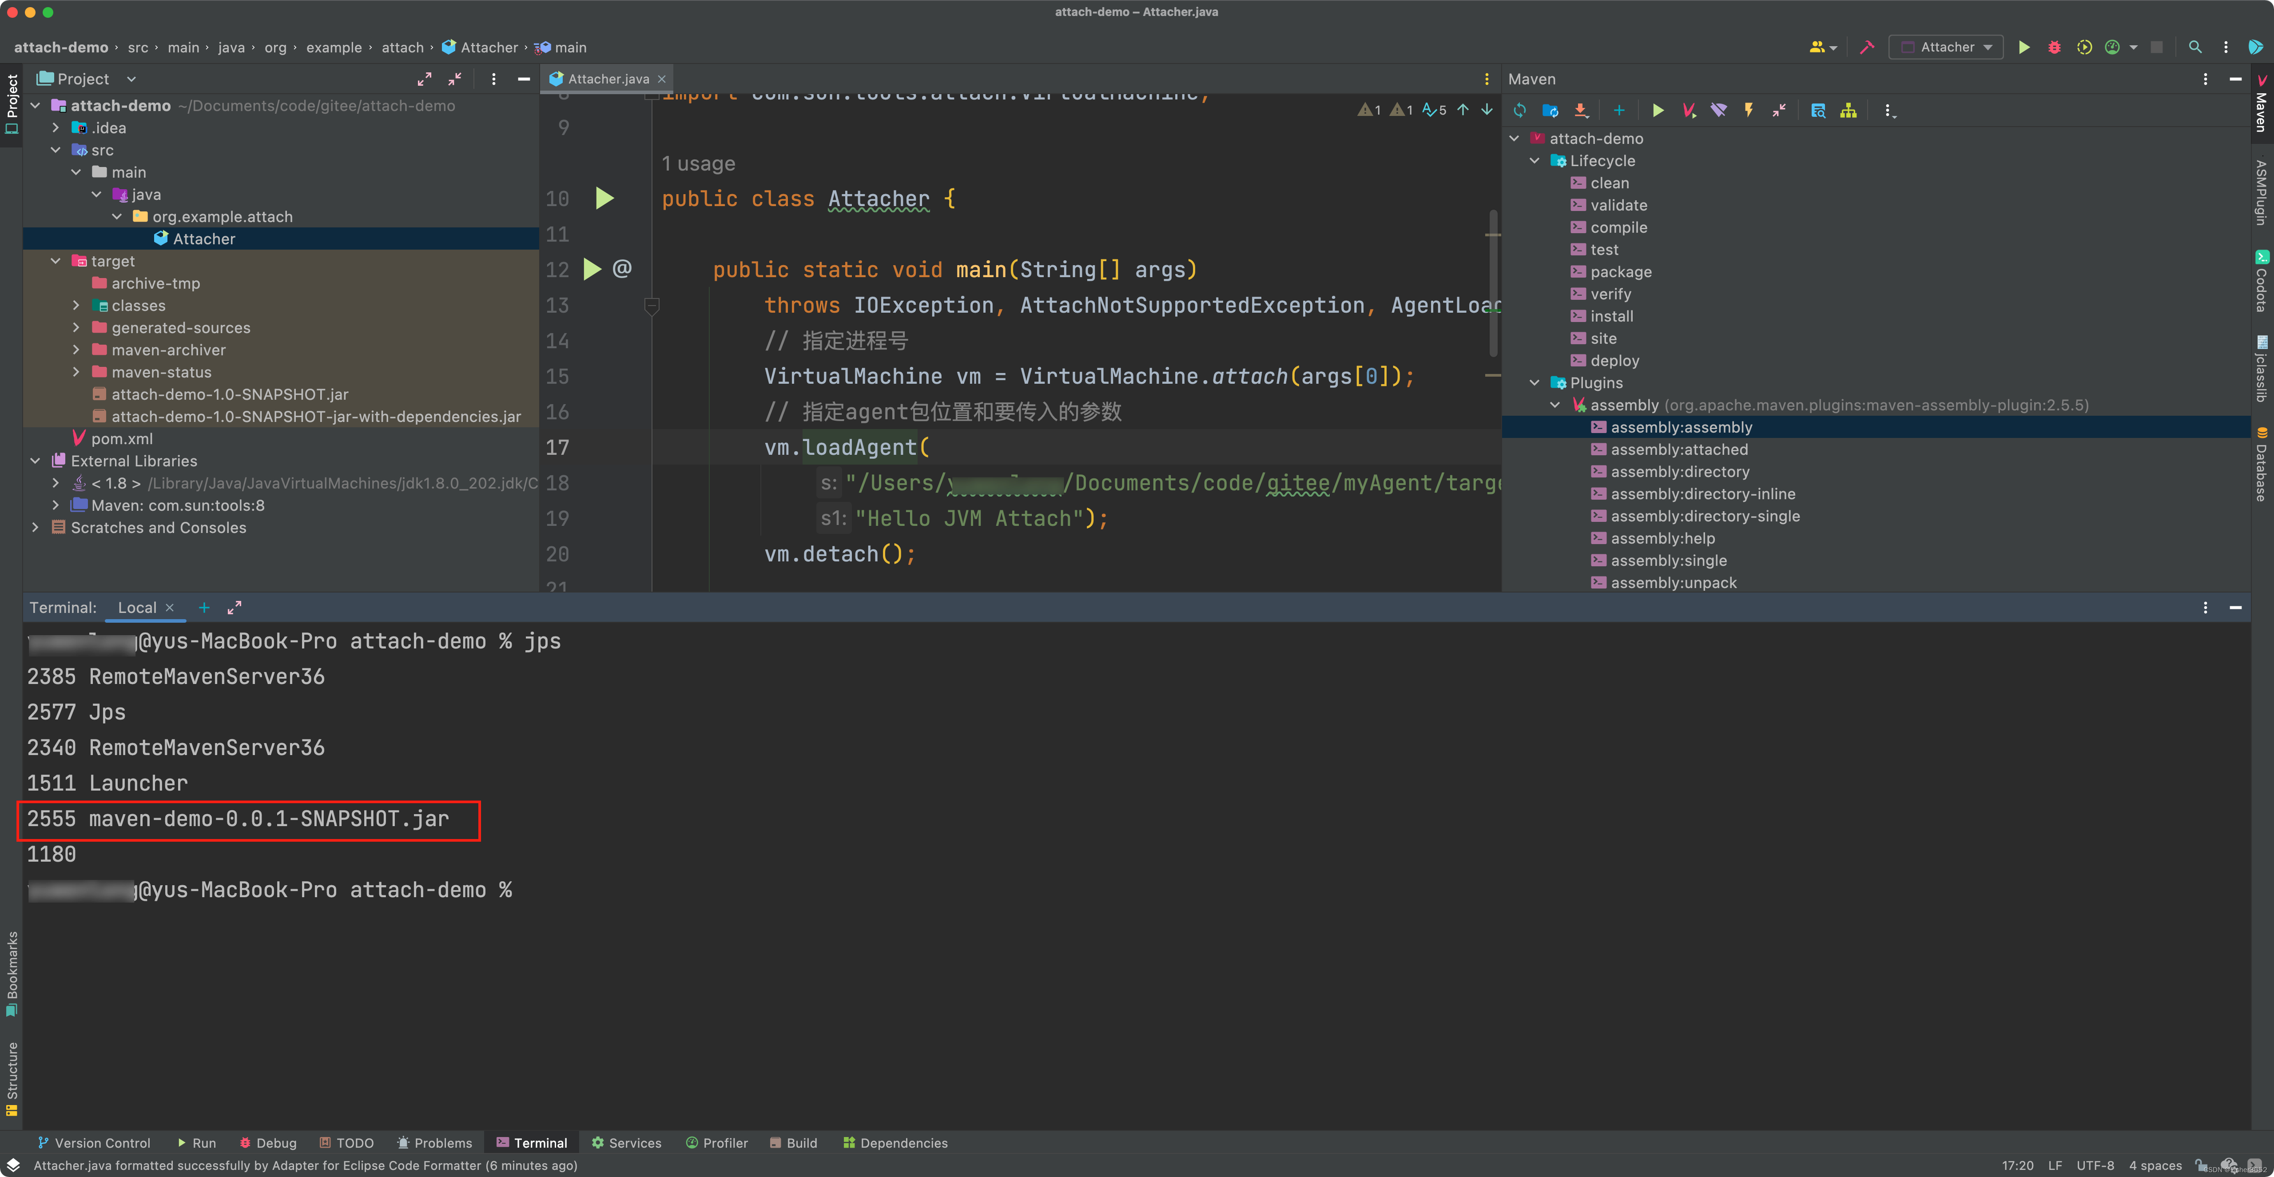Collapse the Lifecycle node in Maven
Image resolution: width=2274 pixels, height=1177 pixels.
pos(1534,161)
